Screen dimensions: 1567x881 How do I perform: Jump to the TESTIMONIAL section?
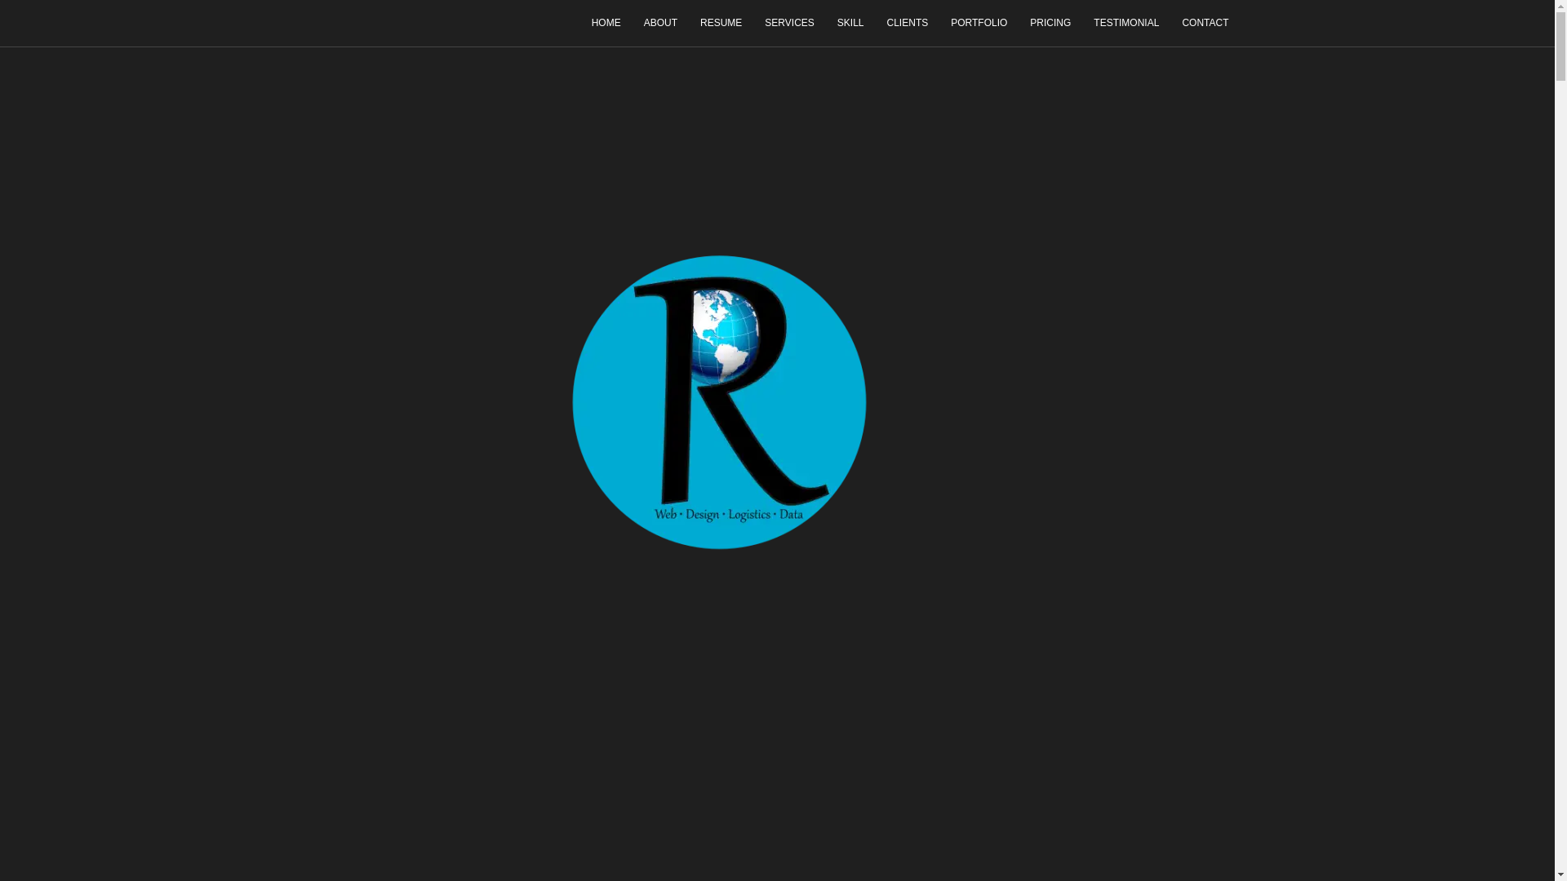coord(1125,23)
